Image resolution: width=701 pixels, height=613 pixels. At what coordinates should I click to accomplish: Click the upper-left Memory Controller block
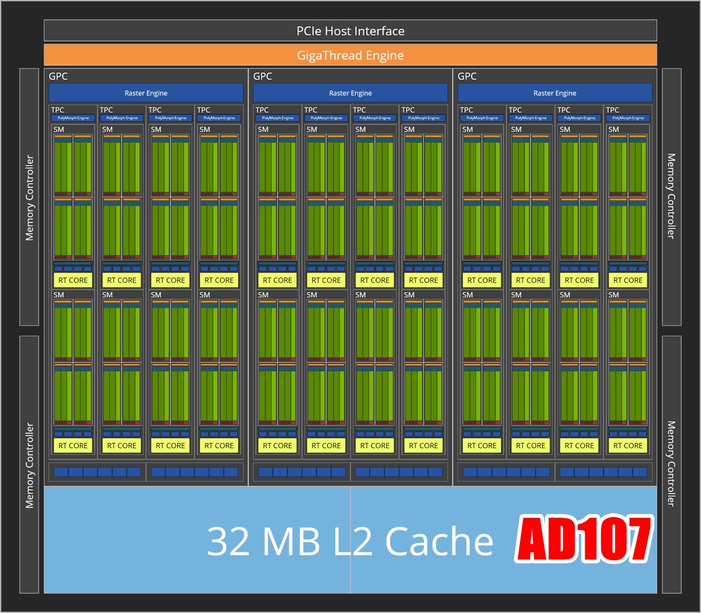pos(29,197)
